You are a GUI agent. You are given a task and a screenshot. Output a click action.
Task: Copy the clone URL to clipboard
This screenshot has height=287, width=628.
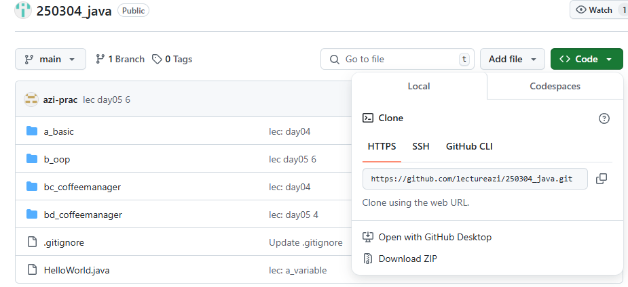(601, 179)
